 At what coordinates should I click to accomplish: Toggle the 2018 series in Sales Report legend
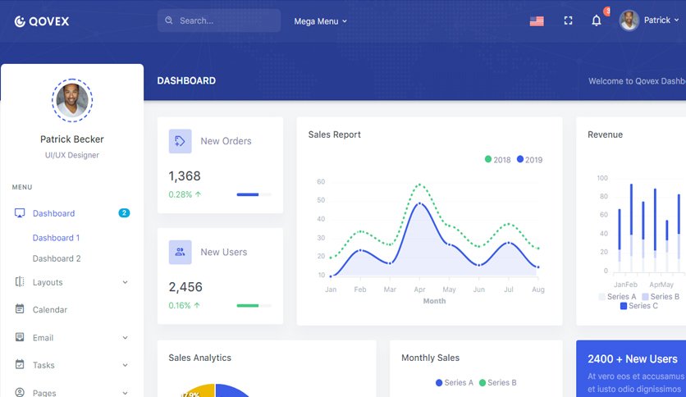[x=497, y=160]
